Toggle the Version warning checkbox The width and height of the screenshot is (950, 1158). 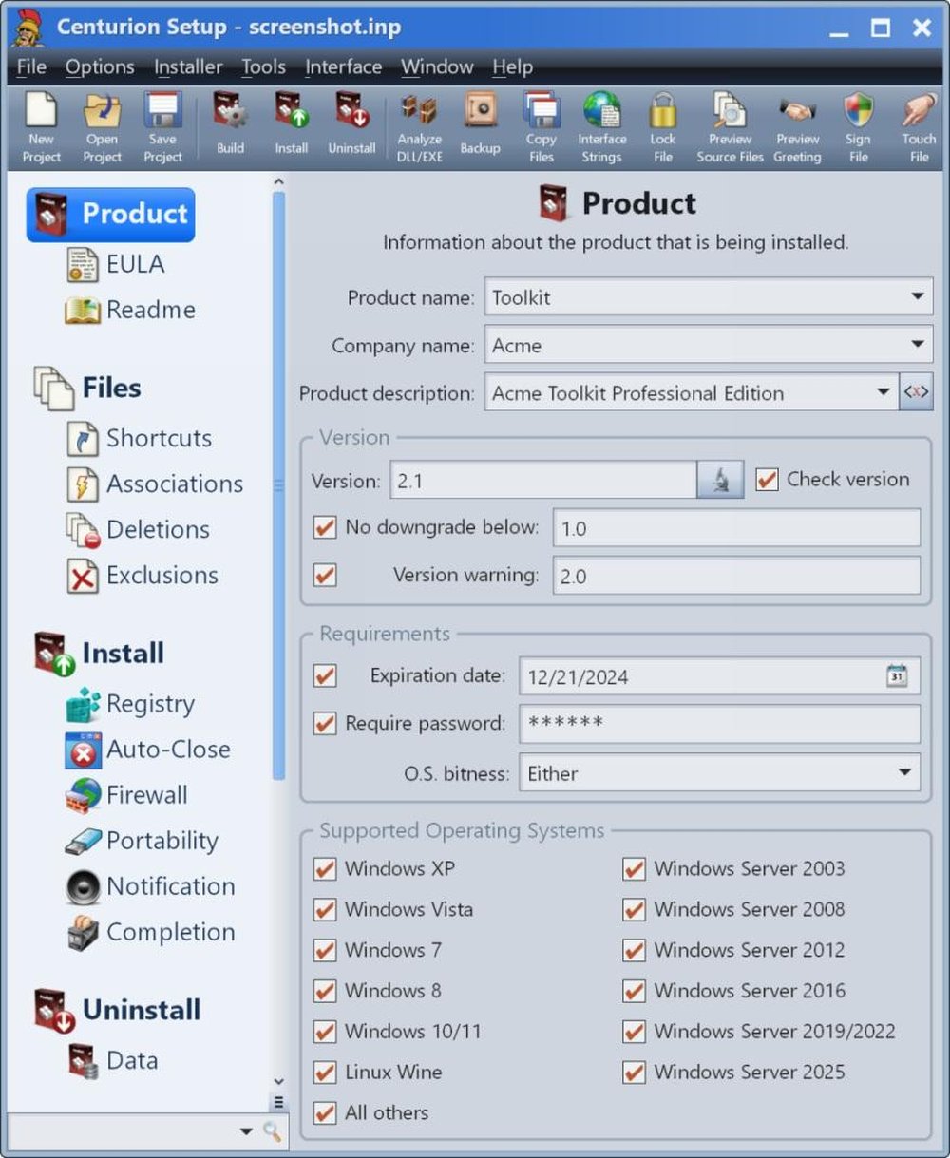pyautogui.click(x=325, y=575)
